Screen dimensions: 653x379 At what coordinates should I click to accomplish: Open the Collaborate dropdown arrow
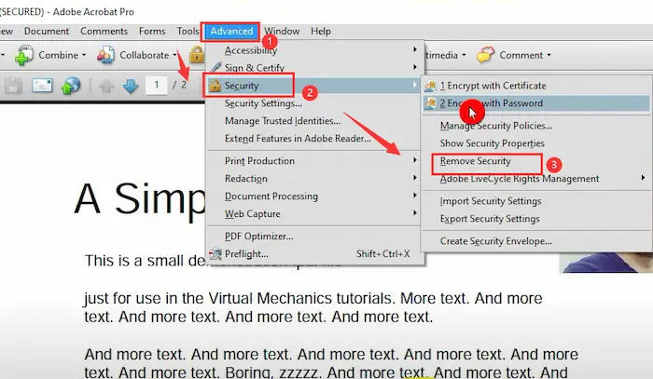pyautogui.click(x=174, y=55)
